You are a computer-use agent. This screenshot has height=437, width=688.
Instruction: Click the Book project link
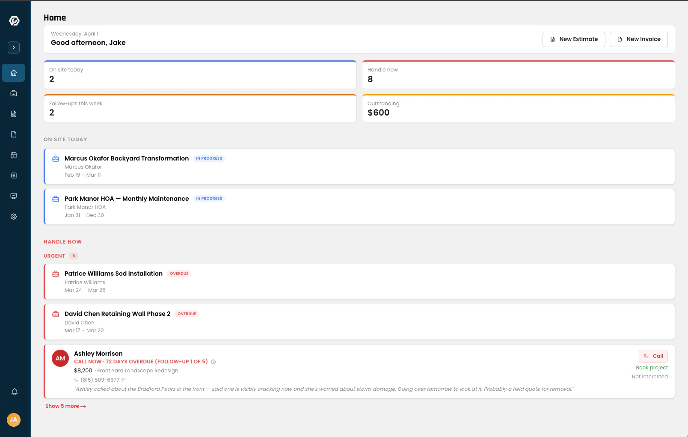pyautogui.click(x=652, y=368)
